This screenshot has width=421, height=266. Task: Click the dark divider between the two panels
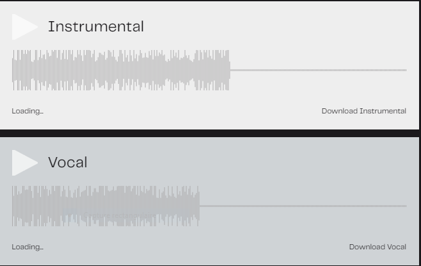tap(209, 133)
